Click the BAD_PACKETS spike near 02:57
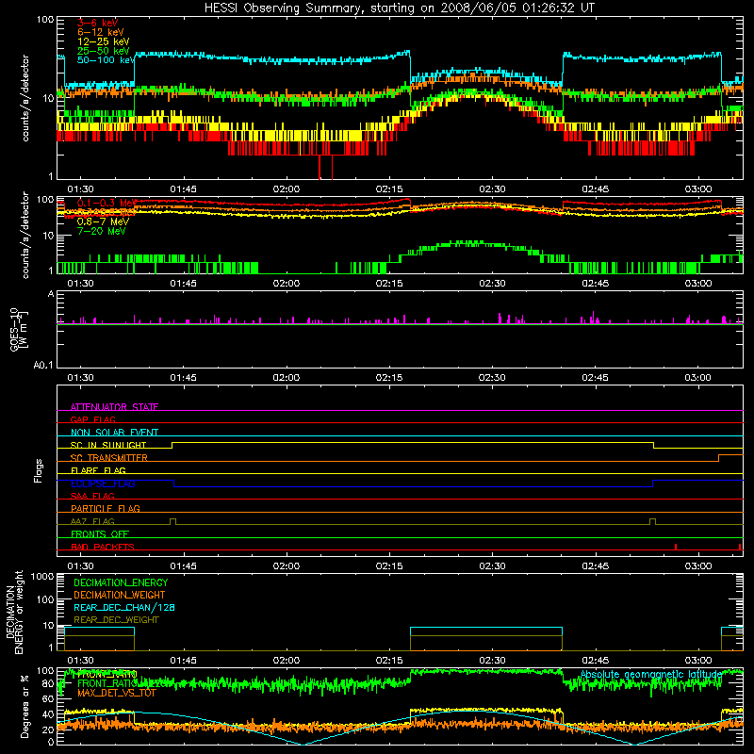Viewport: 754px width, 754px height. [676, 547]
